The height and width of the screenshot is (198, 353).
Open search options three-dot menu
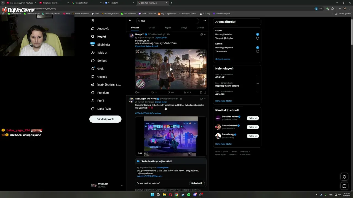[x=205, y=20]
